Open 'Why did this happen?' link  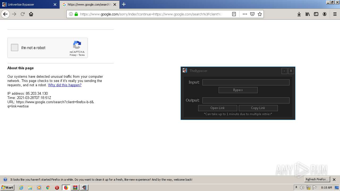65,85
